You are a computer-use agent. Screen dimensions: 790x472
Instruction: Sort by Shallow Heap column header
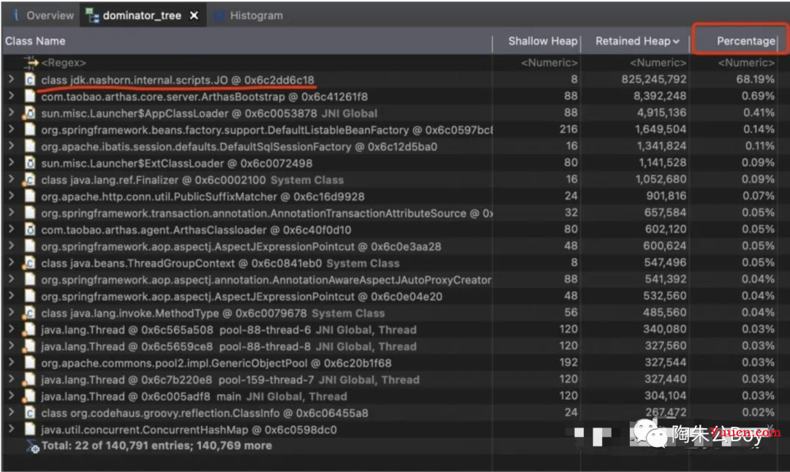[x=543, y=41]
